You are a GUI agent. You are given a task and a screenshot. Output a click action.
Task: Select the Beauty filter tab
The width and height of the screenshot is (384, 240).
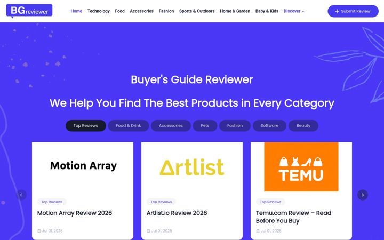coord(303,126)
